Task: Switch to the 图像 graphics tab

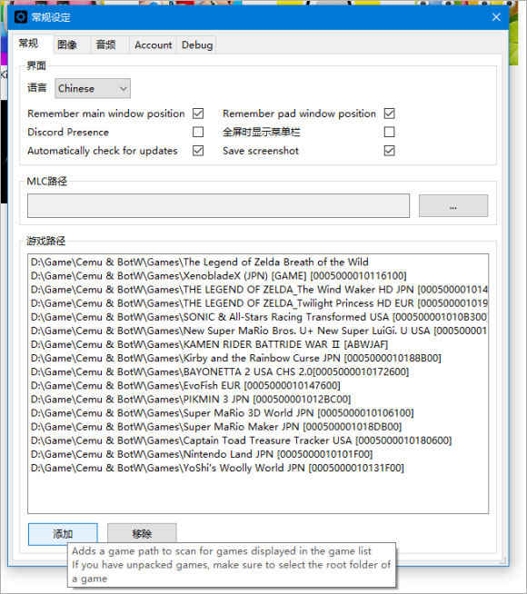Action: pos(67,45)
